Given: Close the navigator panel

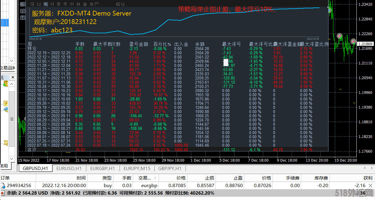Looking at the screenshot, I should point(13,77).
